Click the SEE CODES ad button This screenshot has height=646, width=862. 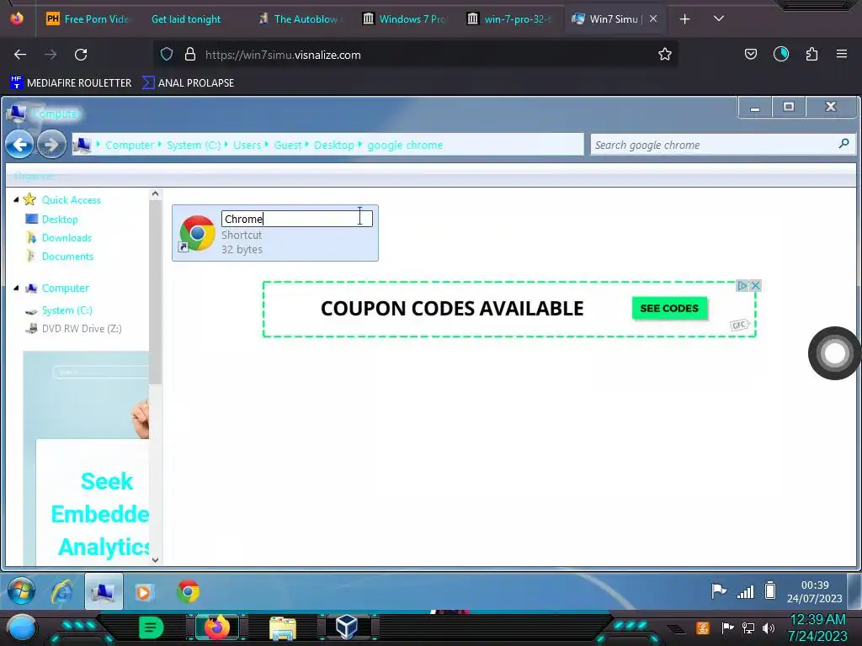pyautogui.click(x=669, y=308)
